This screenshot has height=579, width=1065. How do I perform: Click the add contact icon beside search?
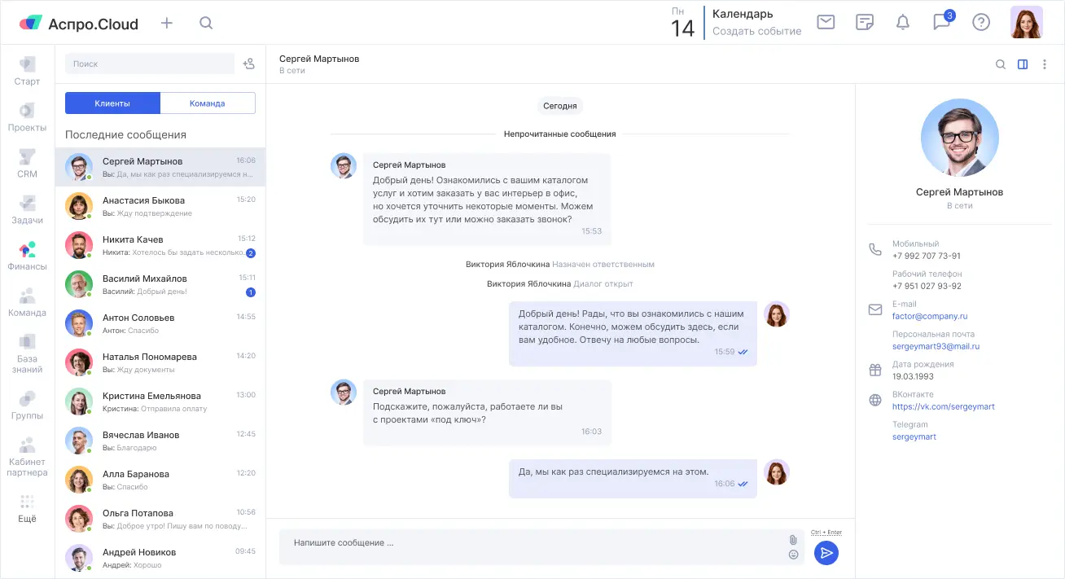(249, 64)
